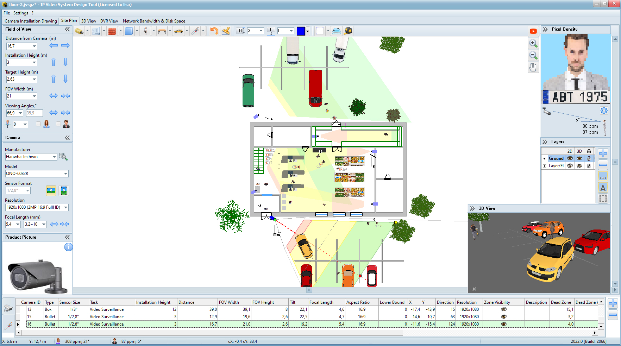The height and width of the screenshot is (346, 621).
Task: Hide the Ground layer in 2D view
Action: [570, 158]
